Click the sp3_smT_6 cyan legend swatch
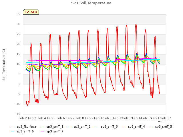The height and width of the screenshot is (137, 183). coord(13,132)
